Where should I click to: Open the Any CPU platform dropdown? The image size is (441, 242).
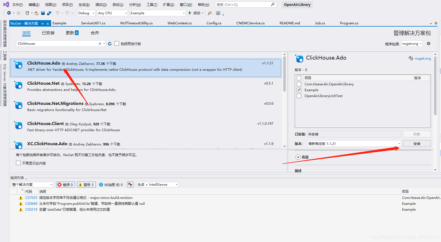pos(113,13)
